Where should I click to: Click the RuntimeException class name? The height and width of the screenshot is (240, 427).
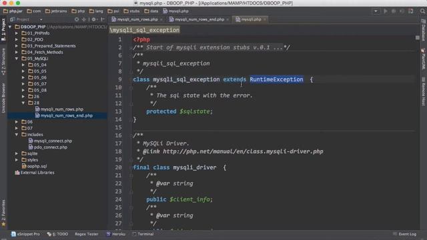click(x=276, y=79)
